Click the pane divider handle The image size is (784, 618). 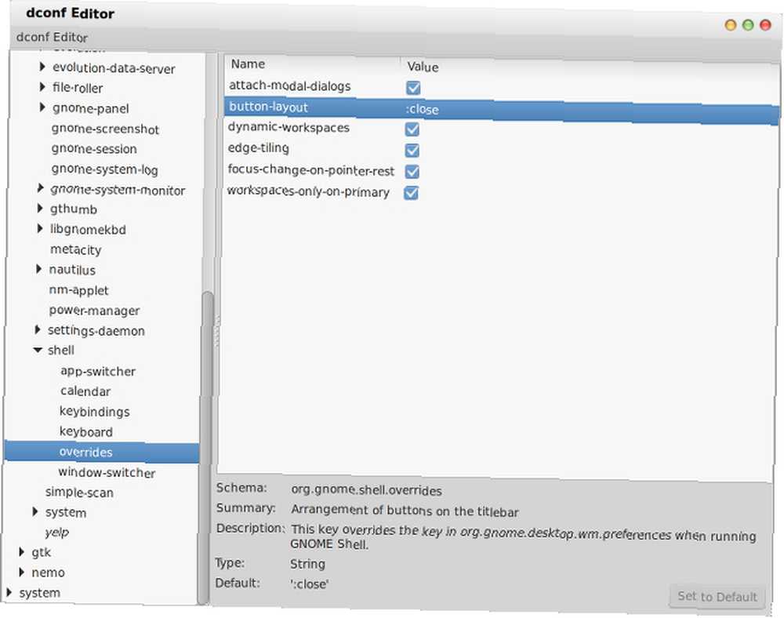[x=216, y=330]
